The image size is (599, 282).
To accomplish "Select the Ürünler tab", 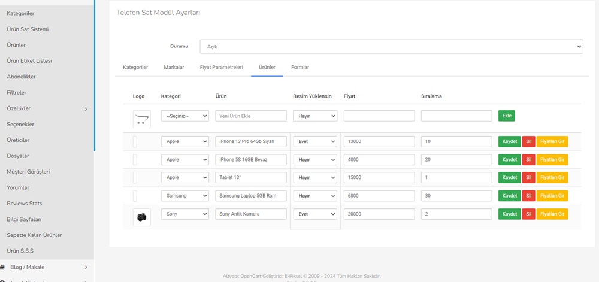I will click(x=267, y=67).
